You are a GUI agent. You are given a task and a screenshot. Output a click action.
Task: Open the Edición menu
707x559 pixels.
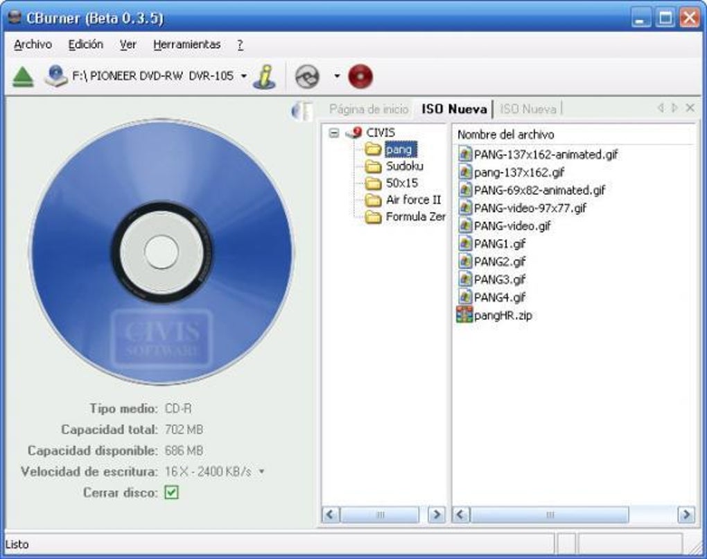tap(86, 44)
